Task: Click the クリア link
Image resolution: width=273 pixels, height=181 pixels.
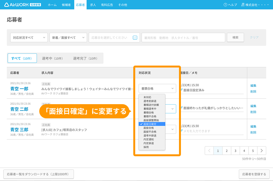Action: pos(254,37)
